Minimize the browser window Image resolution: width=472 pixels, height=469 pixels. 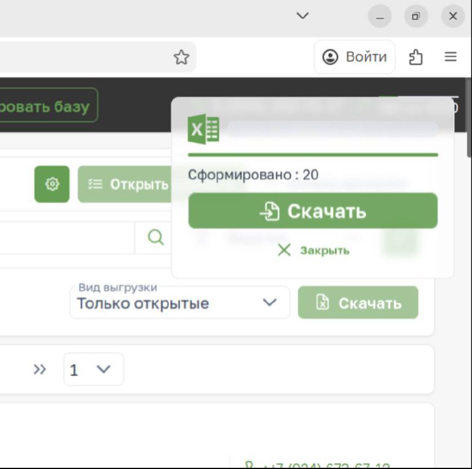coord(380,16)
